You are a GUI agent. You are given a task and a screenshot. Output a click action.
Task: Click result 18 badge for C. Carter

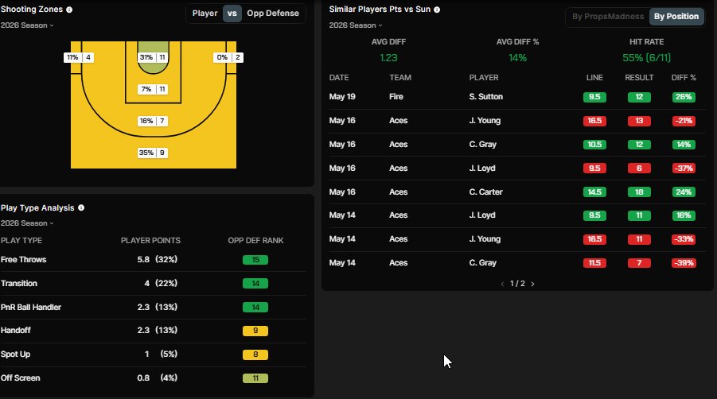pyautogui.click(x=639, y=192)
